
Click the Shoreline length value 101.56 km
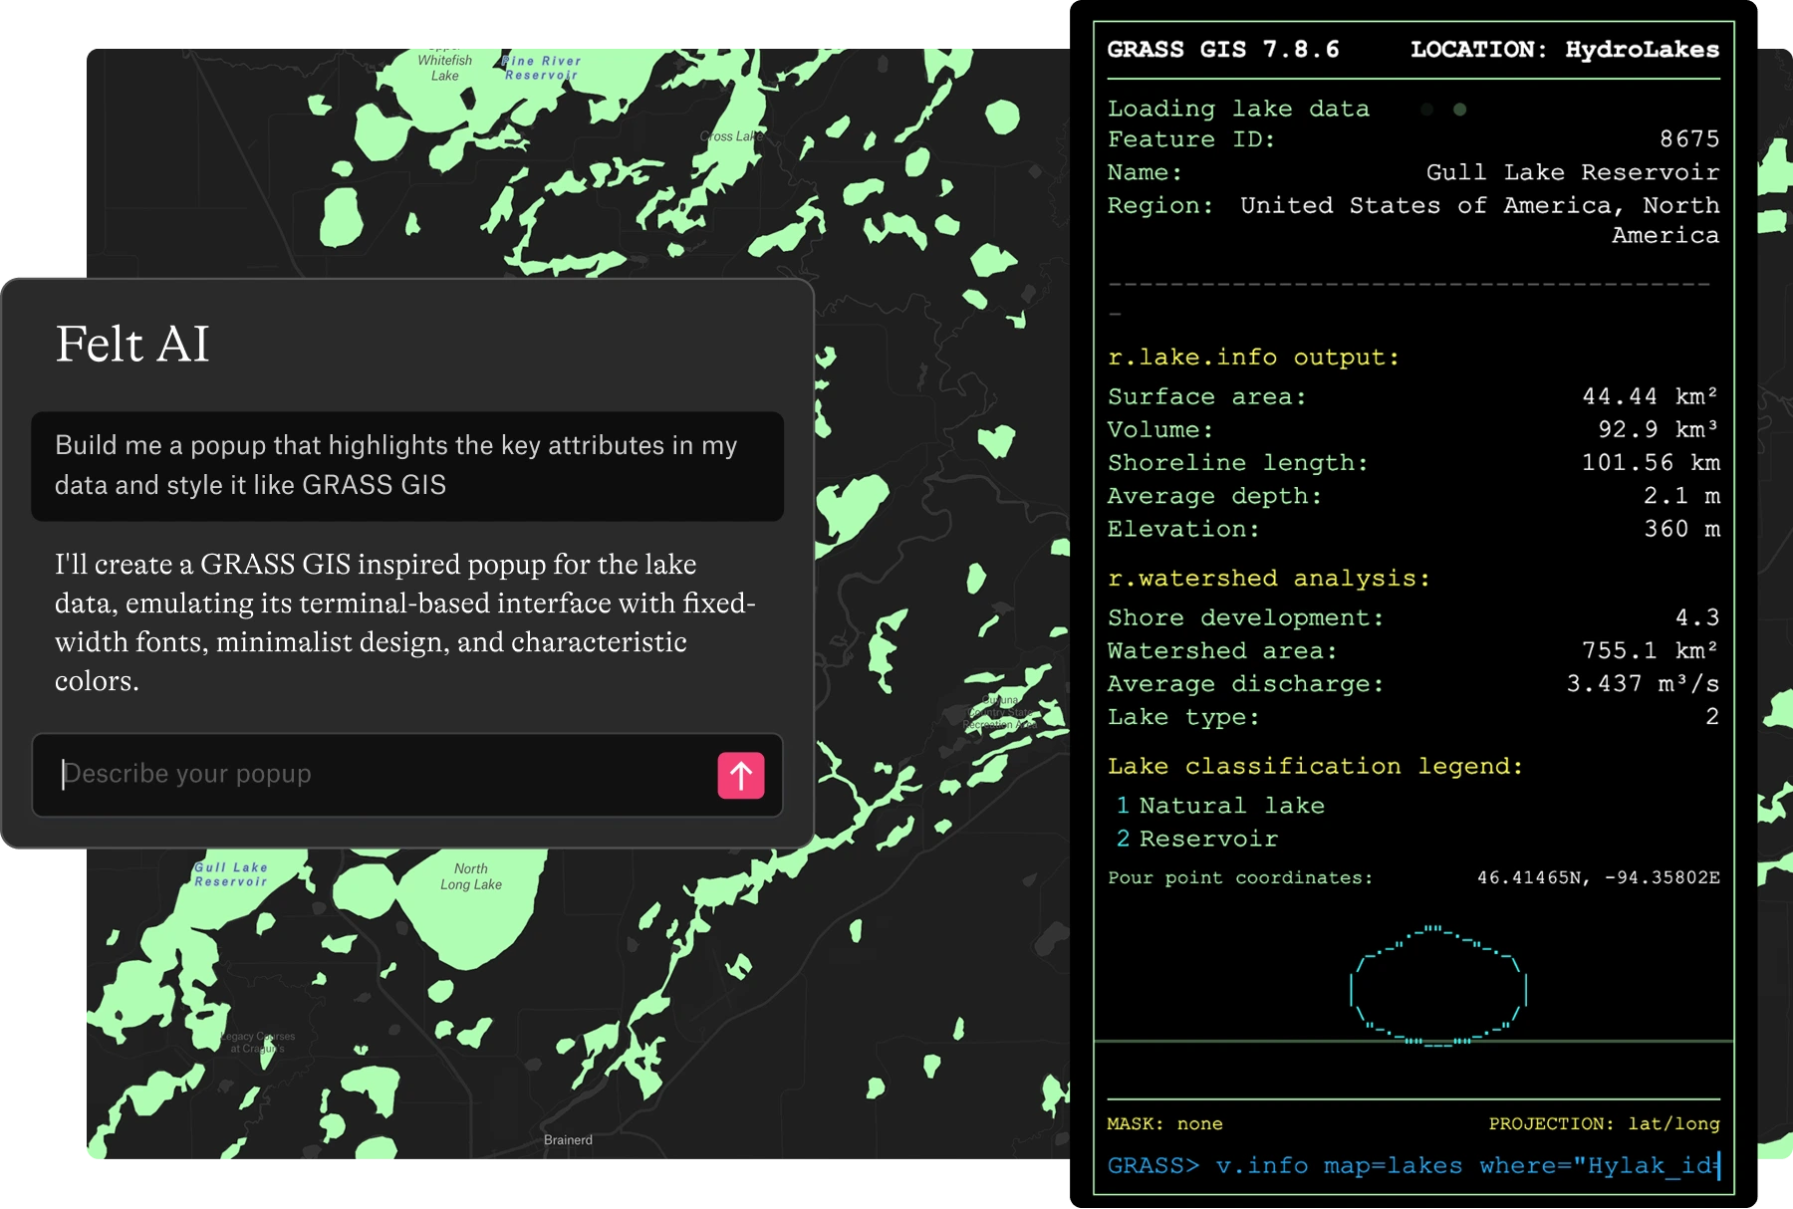pyautogui.click(x=1651, y=462)
